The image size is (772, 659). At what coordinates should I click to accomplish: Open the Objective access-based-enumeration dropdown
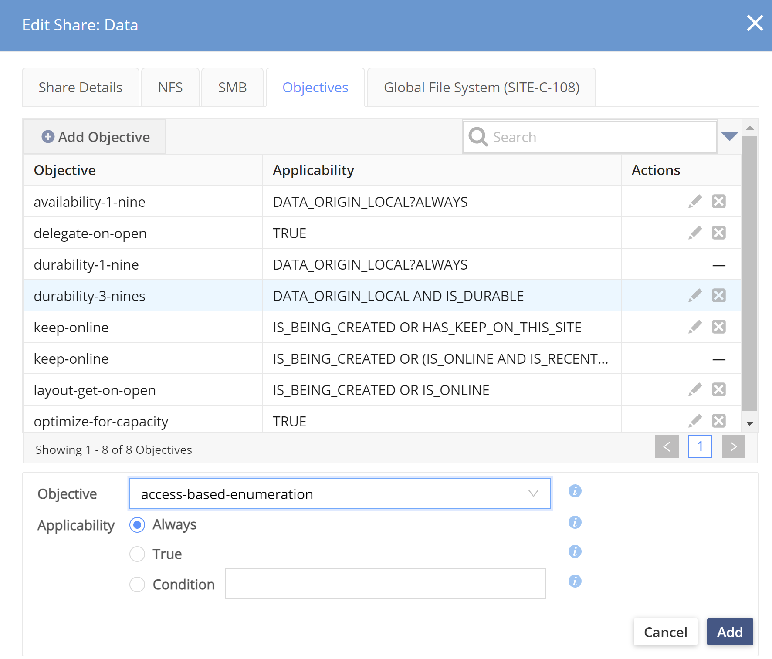(340, 494)
